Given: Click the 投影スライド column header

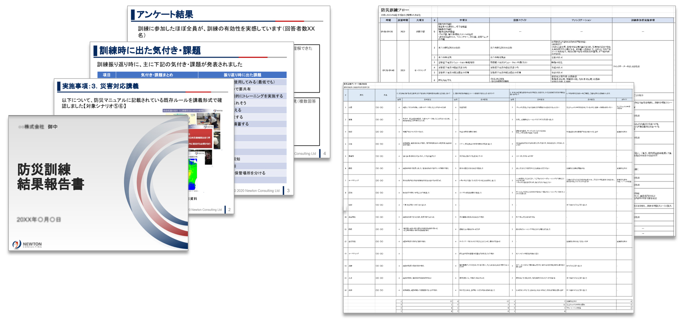Looking at the screenshot, I should (520, 20).
